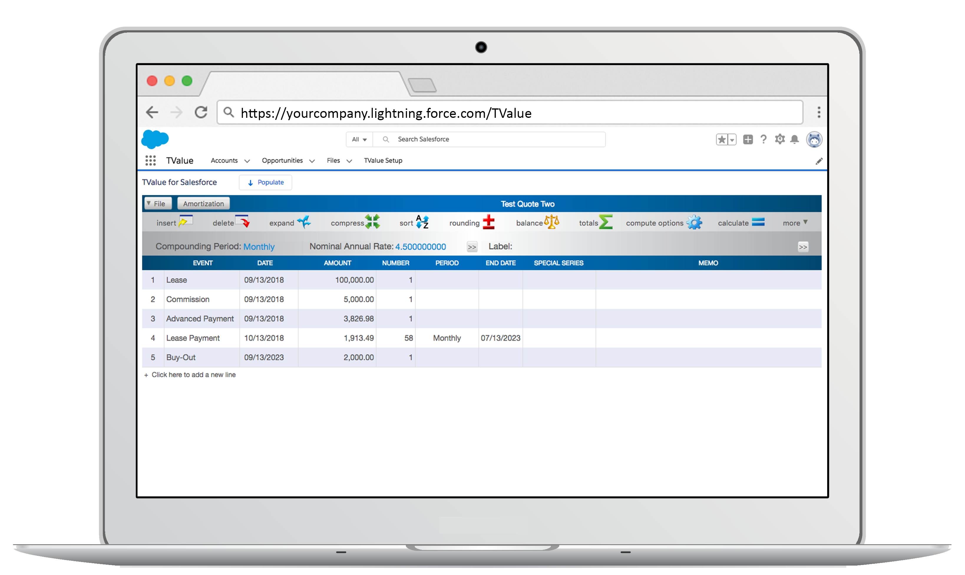Change the Monthly compounding period
This screenshot has height=575, width=965.
click(259, 247)
